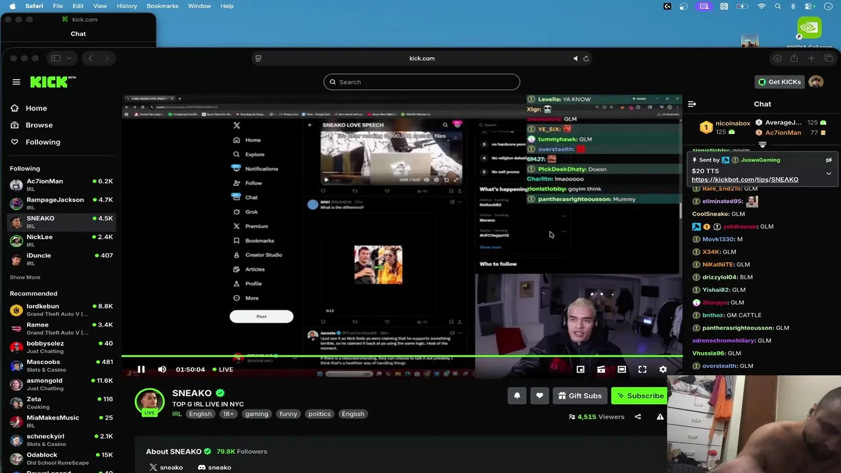The image size is (841, 473).
Task: Select Ac7ionMan followed channel
Action: 61,185
